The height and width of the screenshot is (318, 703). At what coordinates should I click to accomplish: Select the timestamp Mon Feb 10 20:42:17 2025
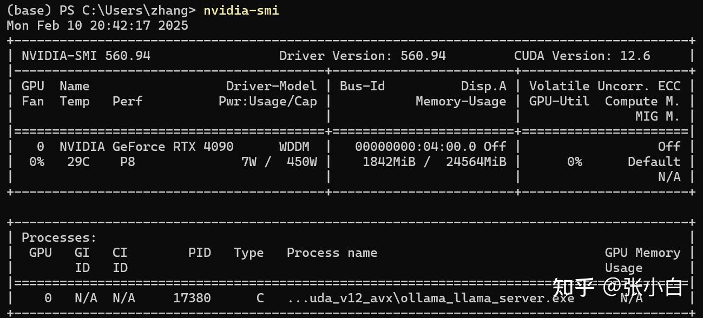97,25
